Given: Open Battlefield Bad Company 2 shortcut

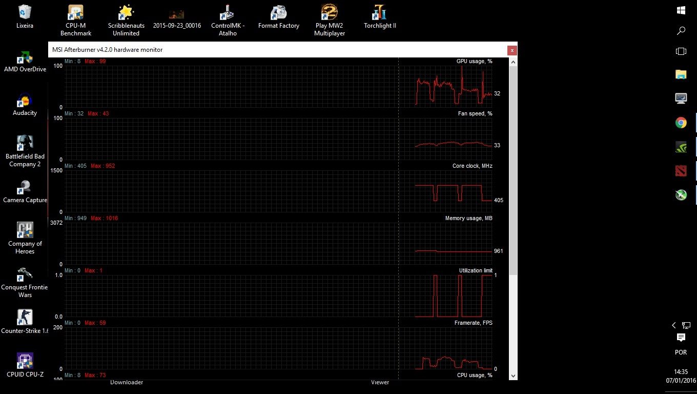Looking at the screenshot, I should 25,151.
